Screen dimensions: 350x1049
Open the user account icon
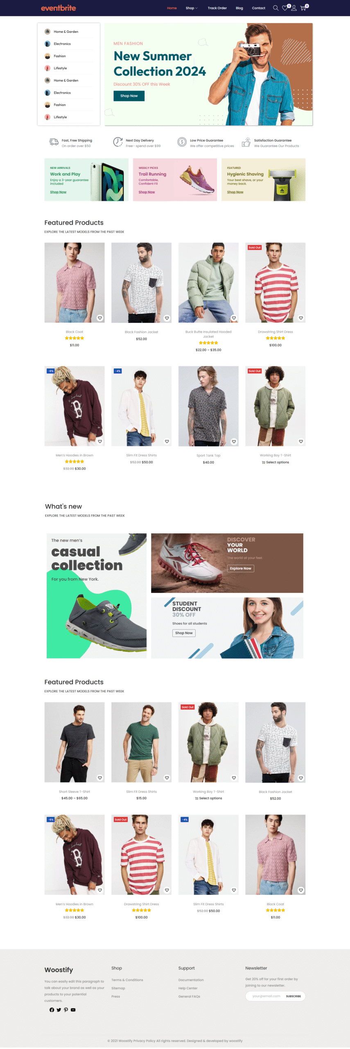tap(294, 8)
